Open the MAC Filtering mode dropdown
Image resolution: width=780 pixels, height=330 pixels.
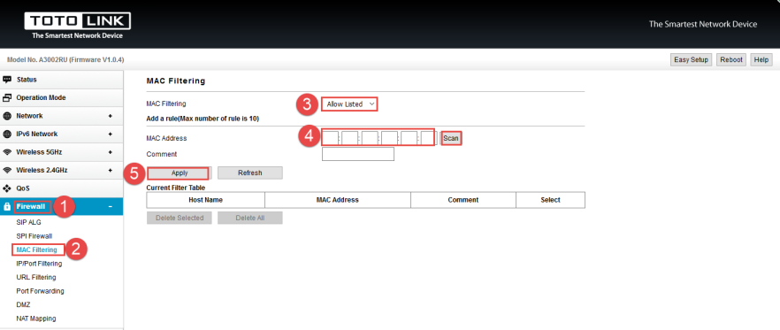[x=349, y=104]
